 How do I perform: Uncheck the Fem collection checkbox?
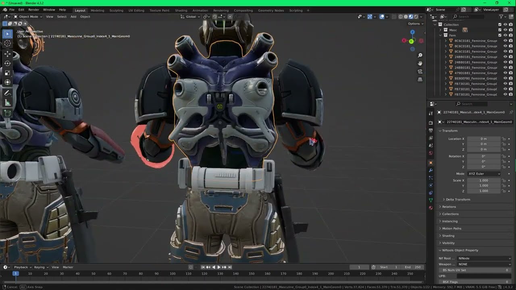(500, 35)
